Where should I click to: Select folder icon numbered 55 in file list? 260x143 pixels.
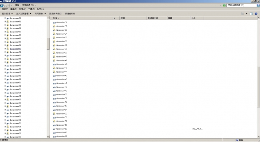click(x=54, y=114)
